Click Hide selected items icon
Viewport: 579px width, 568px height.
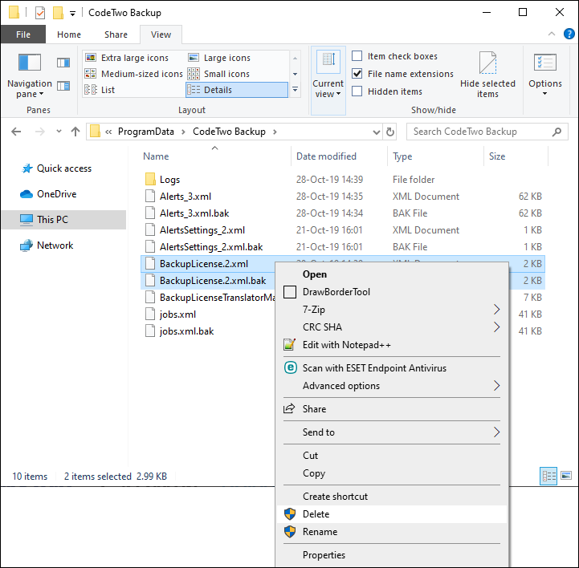487,63
